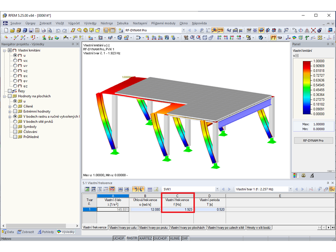Select the uX radio button
Image resolution: width=336 pixels, height=252 pixels.
click(x=15, y=61)
